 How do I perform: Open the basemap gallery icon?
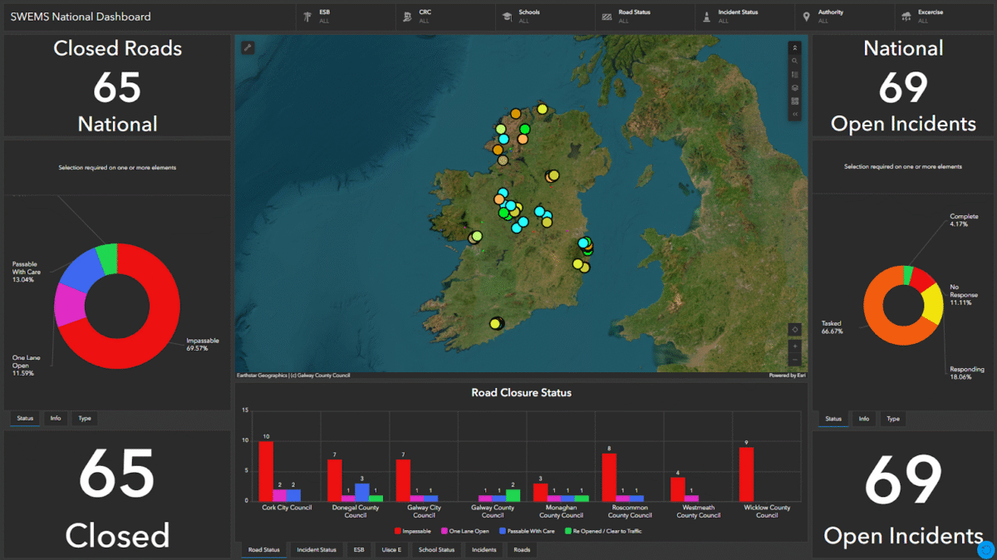pos(795,88)
